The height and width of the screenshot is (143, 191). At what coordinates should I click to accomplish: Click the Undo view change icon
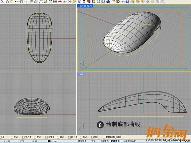[50, 2]
